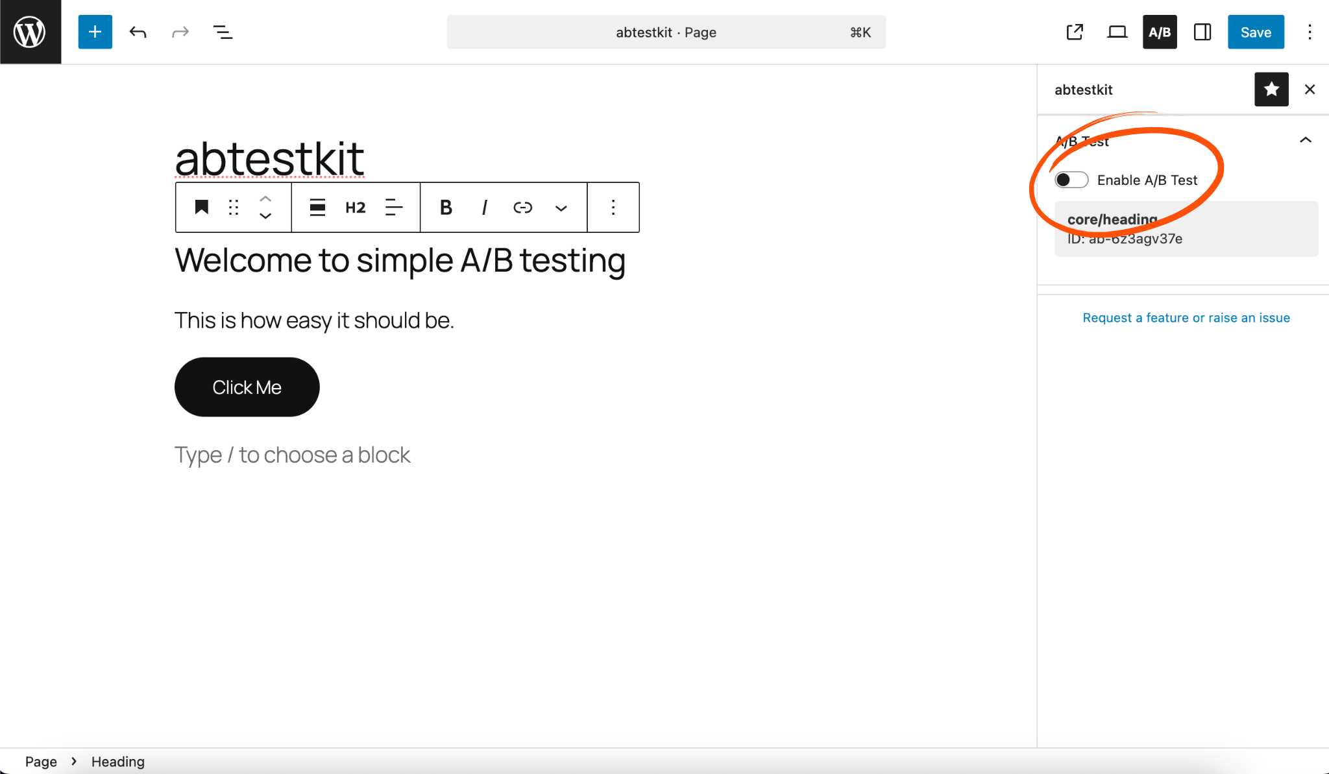This screenshot has height=774, width=1329.
Task: Click the Redo arrow
Action: click(x=180, y=32)
